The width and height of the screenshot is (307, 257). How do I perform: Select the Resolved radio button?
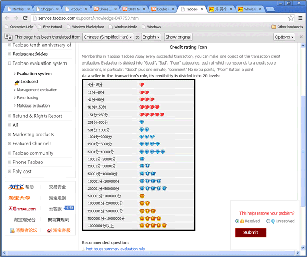[x=237, y=221]
